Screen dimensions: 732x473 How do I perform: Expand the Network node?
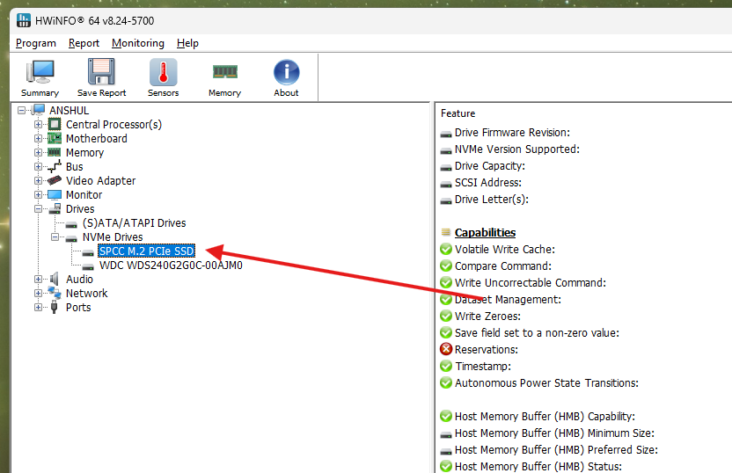click(x=39, y=293)
